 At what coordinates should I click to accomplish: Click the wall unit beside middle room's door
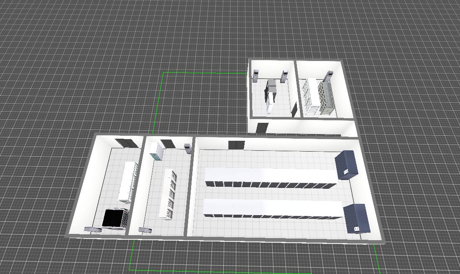pyautogui.click(x=187, y=148)
